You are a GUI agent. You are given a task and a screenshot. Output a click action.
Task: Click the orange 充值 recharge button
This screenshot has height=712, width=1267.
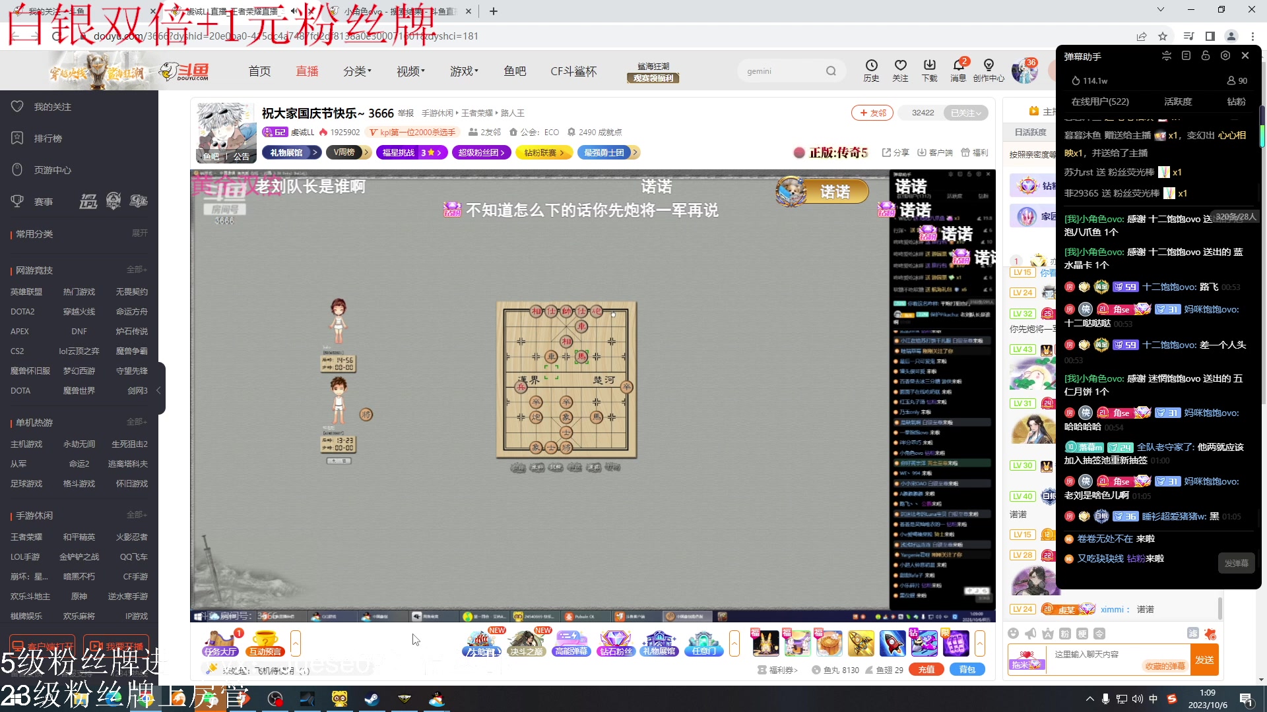(926, 669)
